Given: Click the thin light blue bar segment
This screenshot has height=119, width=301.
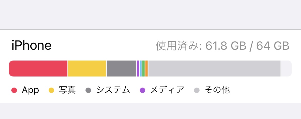Looking at the screenshot, I should 141,69.
